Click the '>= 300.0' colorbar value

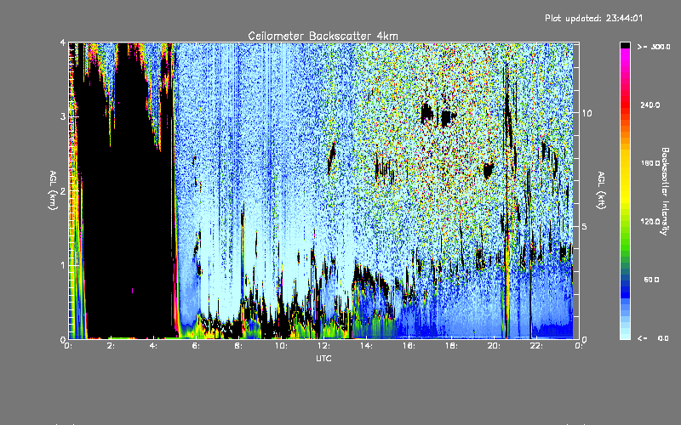coord(653,47)
